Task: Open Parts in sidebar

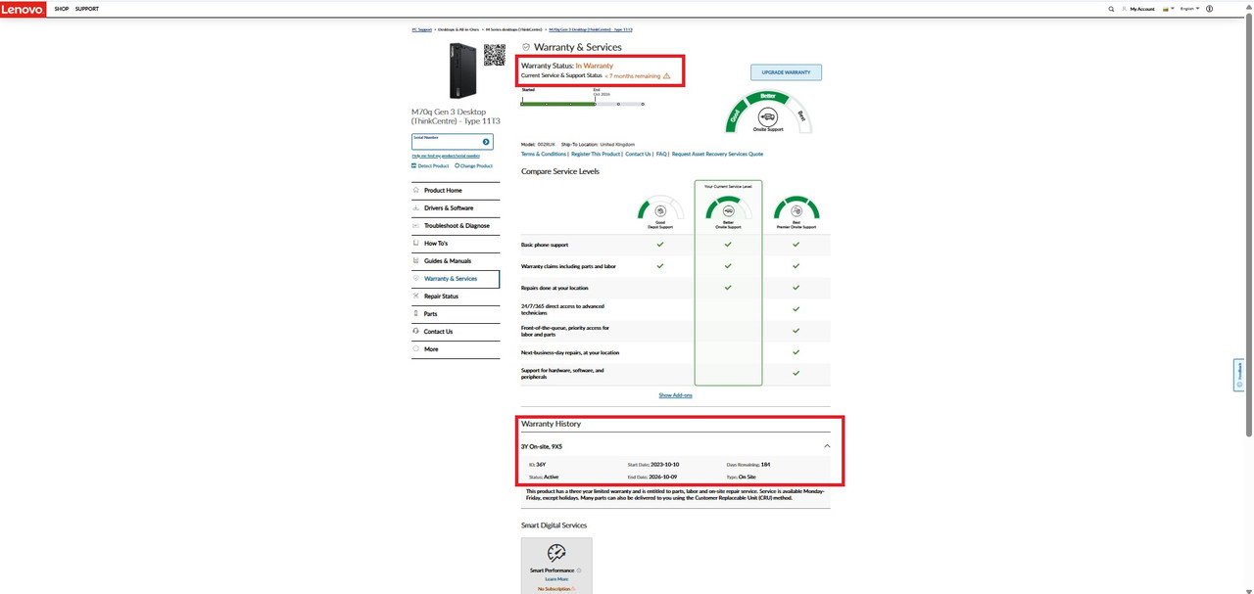Action: pyautogui.click(x=456, y=314)
